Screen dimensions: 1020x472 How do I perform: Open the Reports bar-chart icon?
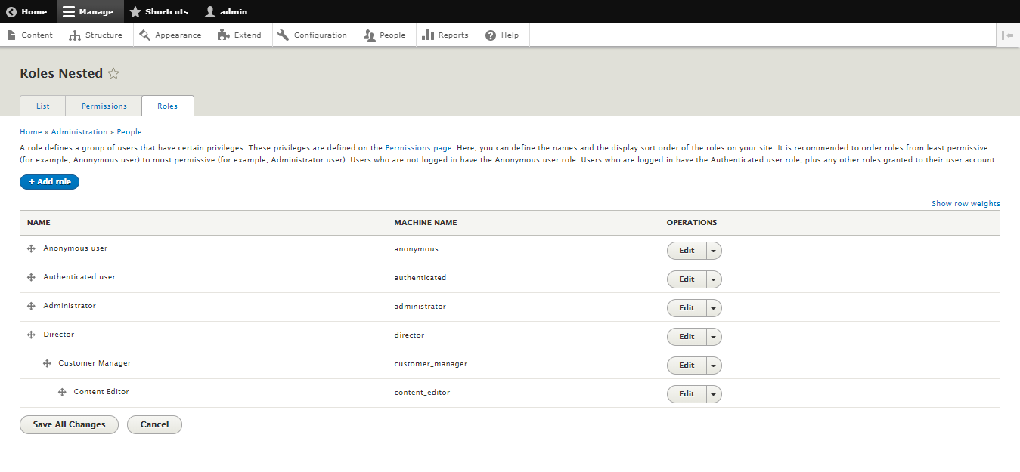(x=427, y=35)
